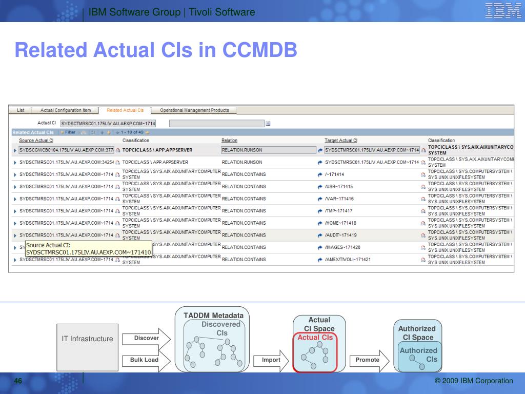Open detail arrow for target /AMEX/TIVOLI~171421
The image size is (525, 394).
(320, 260)
